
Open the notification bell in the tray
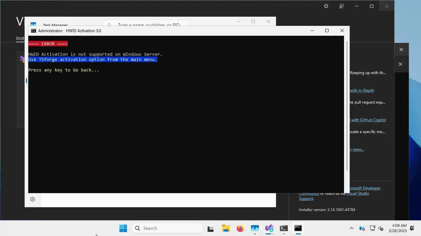pyautogui.click(x=412, y=228)
